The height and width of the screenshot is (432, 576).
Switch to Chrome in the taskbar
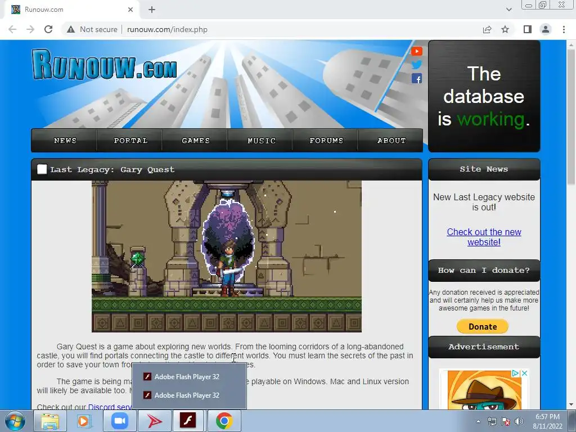(224, 421)
